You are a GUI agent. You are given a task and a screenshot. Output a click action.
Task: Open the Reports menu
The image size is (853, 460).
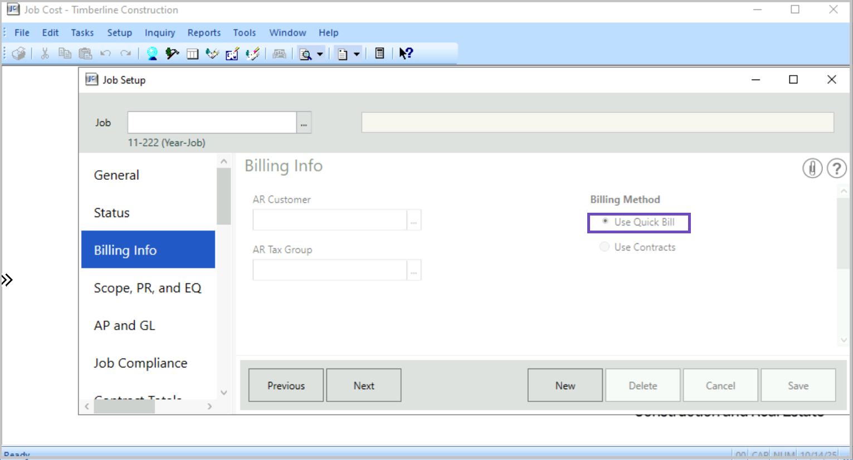[x=204, y=33]
